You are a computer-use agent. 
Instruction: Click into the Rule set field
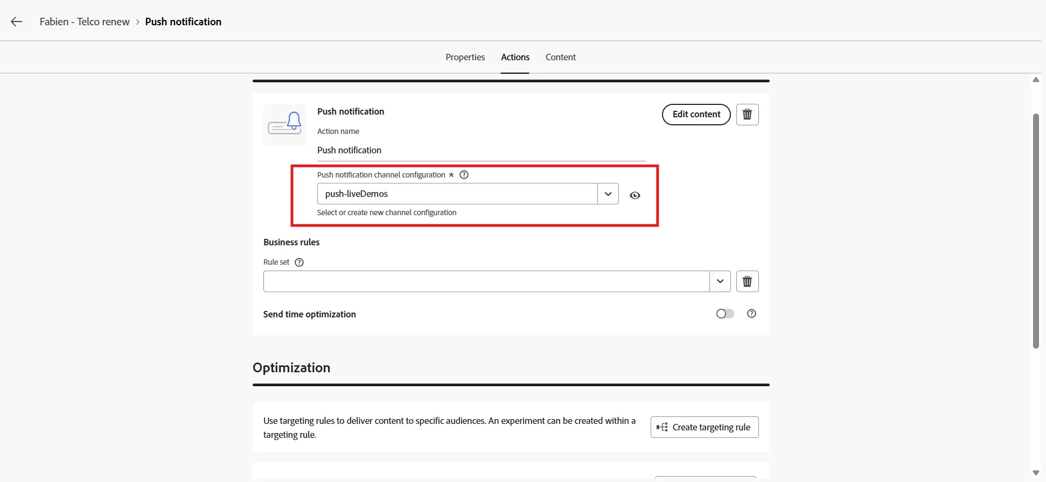pyautogui.click(x=486, y=281)
